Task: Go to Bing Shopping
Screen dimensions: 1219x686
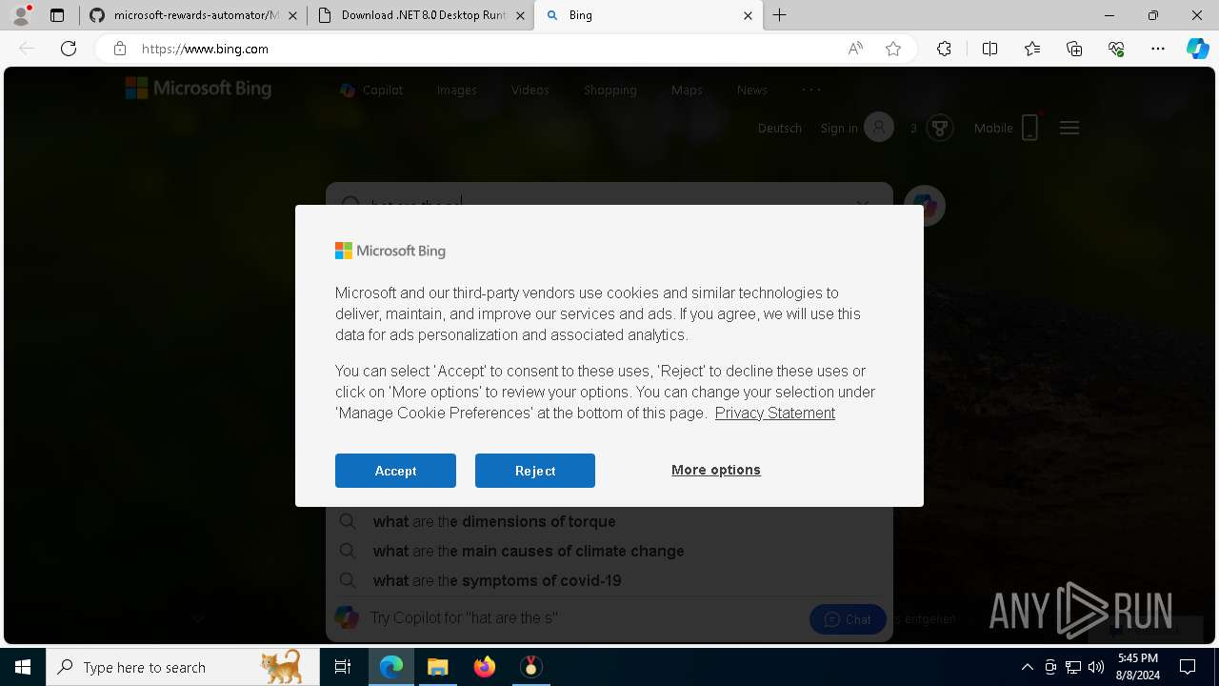Action: pyautogui.click(x=610, y=90)
